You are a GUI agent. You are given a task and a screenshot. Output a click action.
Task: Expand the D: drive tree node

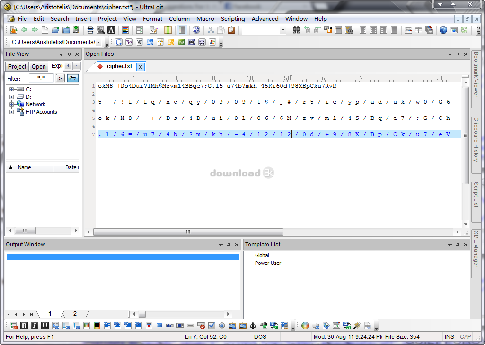[x=11, y=97]
